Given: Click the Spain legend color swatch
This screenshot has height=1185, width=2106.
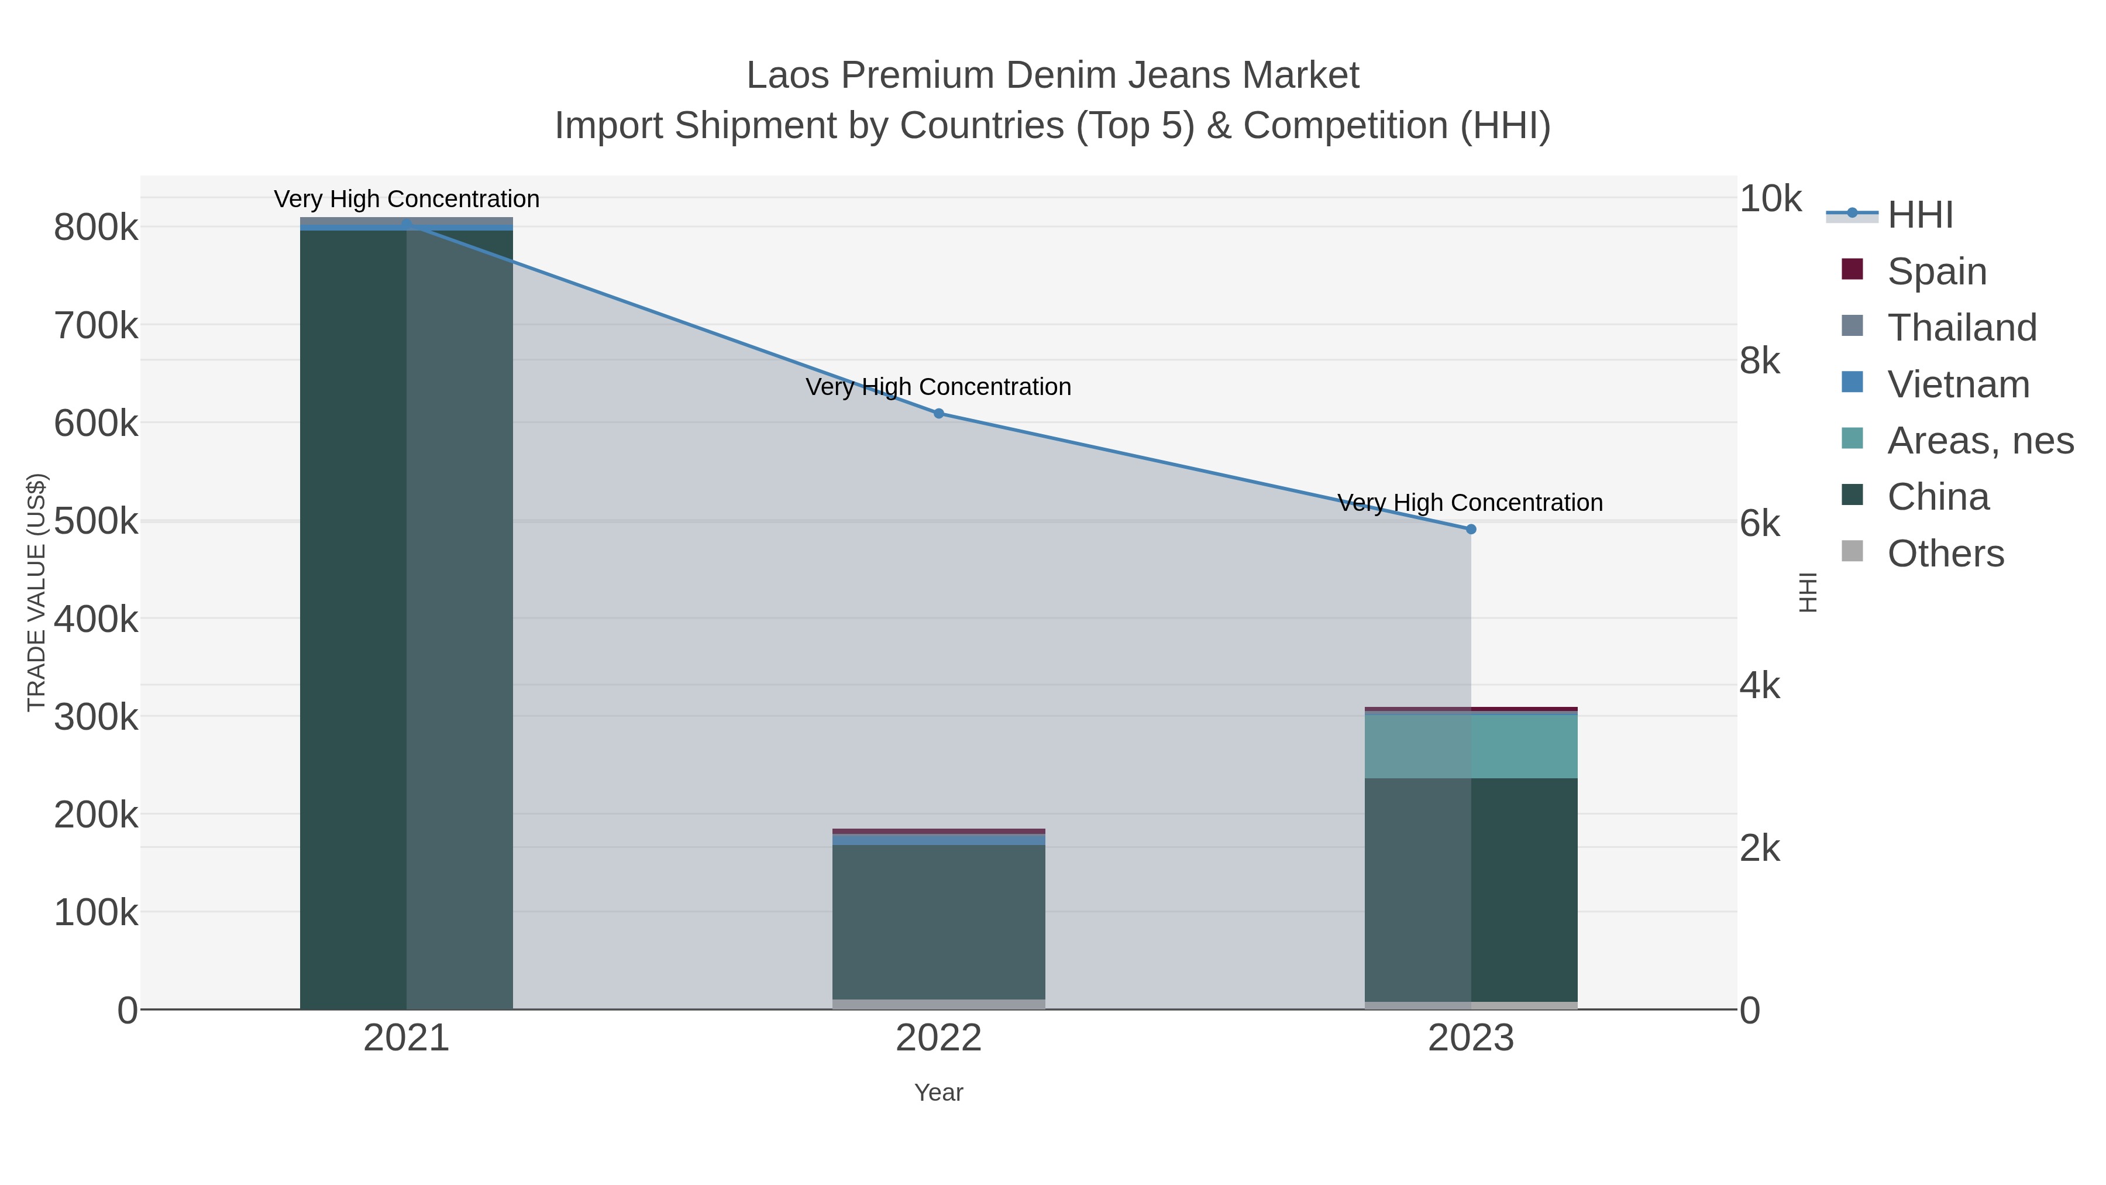Looking at the screenshot, I should tap(1852, 269).
